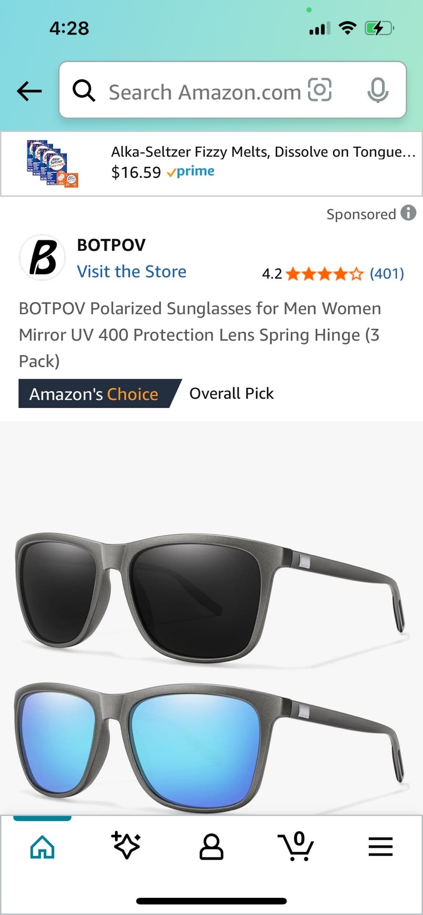Open the hamburger menu

[380, 846]
